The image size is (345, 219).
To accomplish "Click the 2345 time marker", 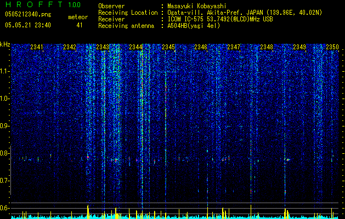I will click(x=168, y=47).
